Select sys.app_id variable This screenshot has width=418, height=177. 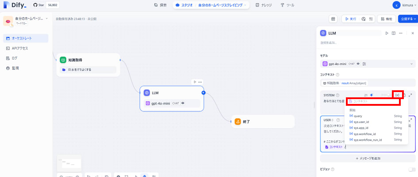pos(376,128)
